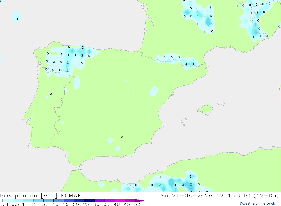Image resolution: width=281 pixels, height=206 pixels.
Task: Select the 5–10 mm legend color swatch
Action: click(49, 200)
